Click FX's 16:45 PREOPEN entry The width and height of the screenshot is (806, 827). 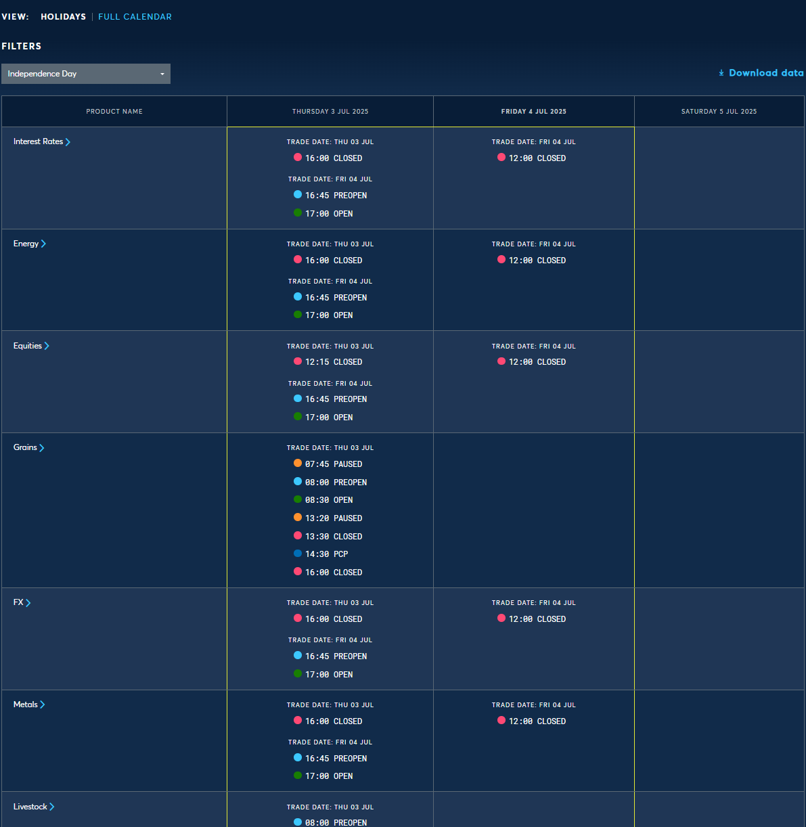pyautogui.click(x=330, y=656)
